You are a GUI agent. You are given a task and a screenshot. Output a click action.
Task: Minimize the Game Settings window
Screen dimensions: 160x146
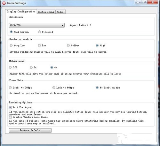pos(138,2)
